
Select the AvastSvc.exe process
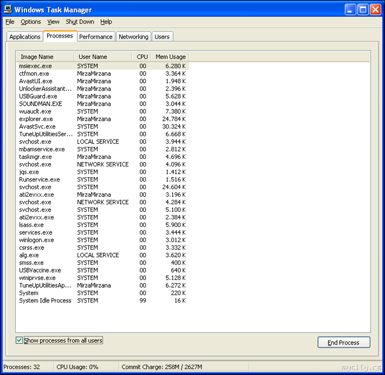pos(102,127)
